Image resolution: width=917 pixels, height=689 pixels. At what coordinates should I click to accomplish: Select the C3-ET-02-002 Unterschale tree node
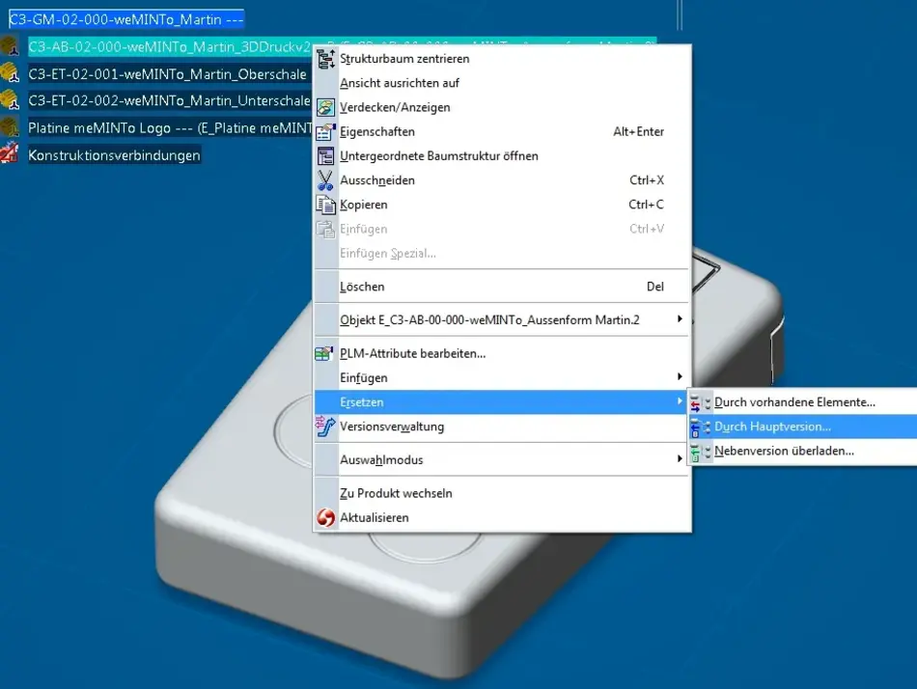pyautogui.click(x=169, y=100)
